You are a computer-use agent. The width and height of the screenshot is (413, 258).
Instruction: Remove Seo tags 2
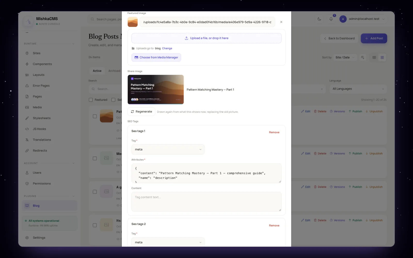point(274,225)
